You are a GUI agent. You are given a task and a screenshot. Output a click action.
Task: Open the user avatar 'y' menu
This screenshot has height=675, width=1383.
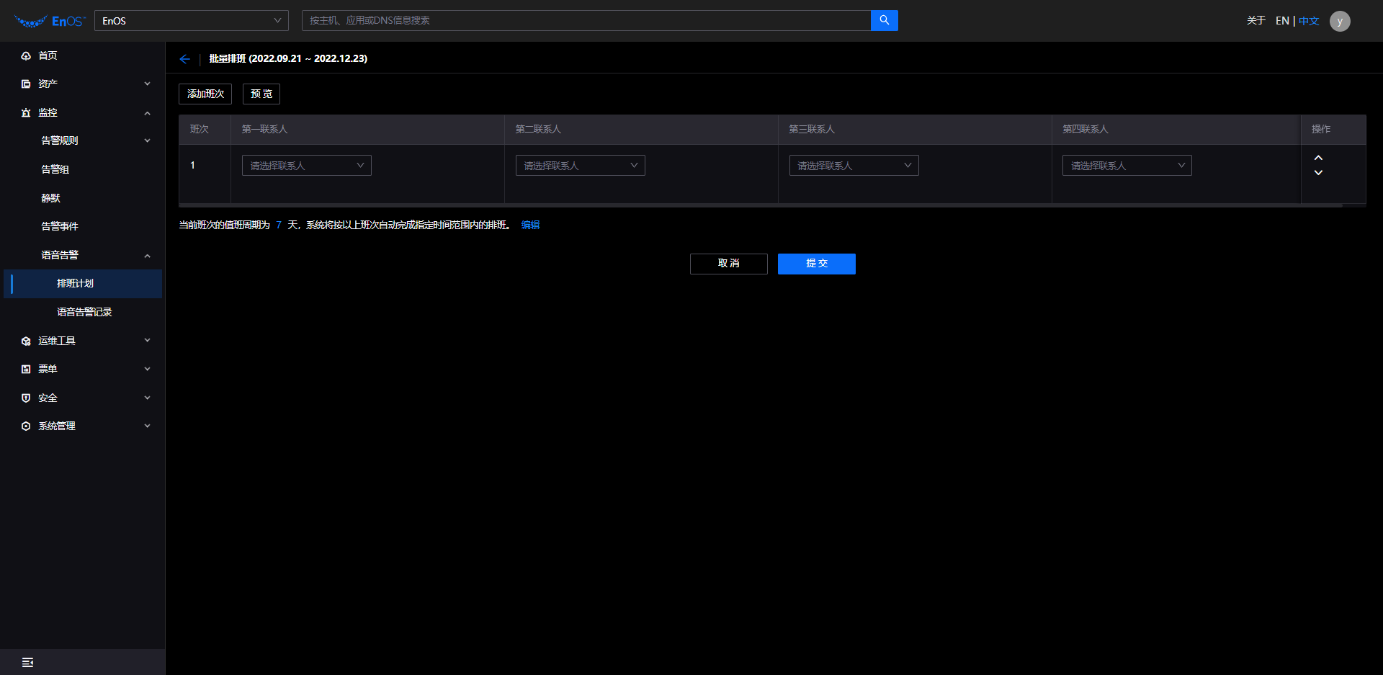(1340, 21)
